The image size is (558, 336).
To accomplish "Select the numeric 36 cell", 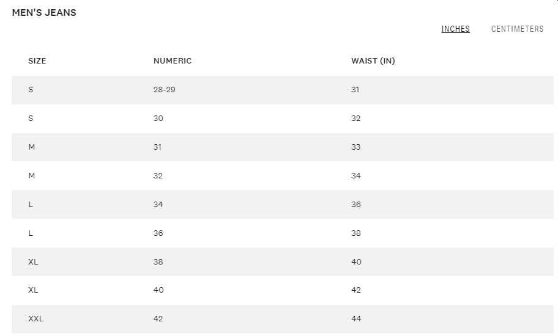I will (158, 233).
